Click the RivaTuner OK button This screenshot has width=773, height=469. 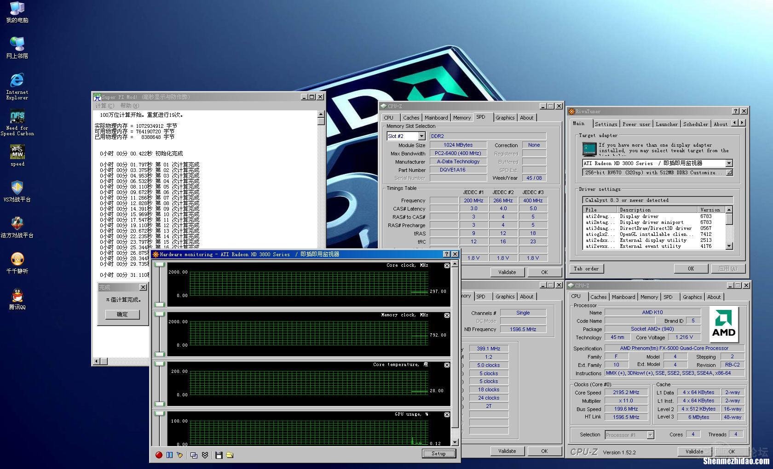click(691, 269)
